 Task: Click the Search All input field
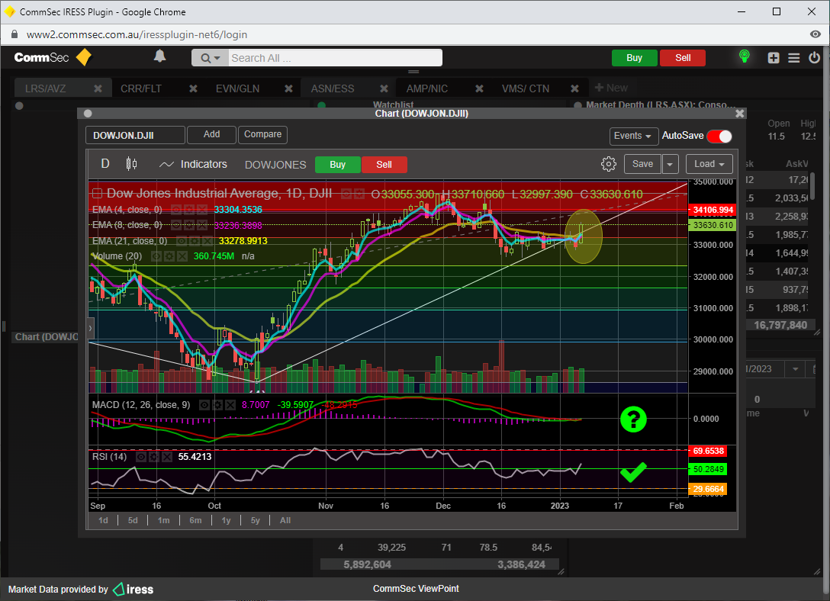(335, 58)
